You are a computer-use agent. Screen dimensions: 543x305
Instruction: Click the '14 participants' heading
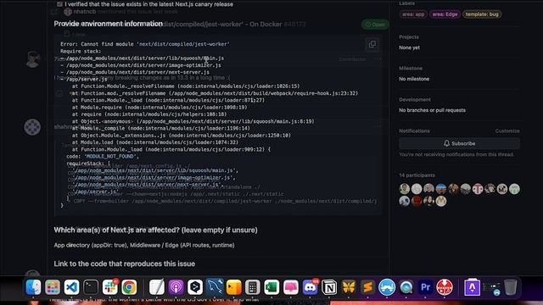tap(417, 175)
